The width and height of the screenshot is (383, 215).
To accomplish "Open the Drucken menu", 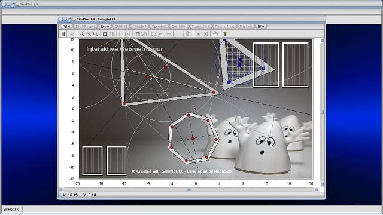I will tap(246, 26).
